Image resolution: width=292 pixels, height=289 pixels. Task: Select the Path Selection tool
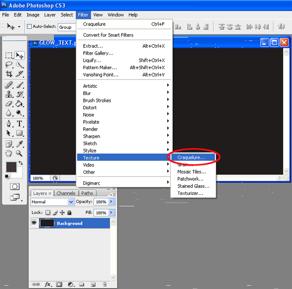click(x=9, y=133)
